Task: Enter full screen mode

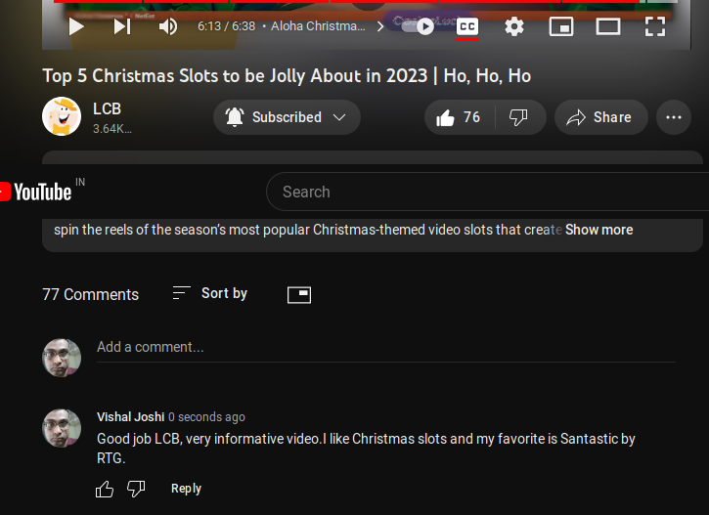Action: 655,26
